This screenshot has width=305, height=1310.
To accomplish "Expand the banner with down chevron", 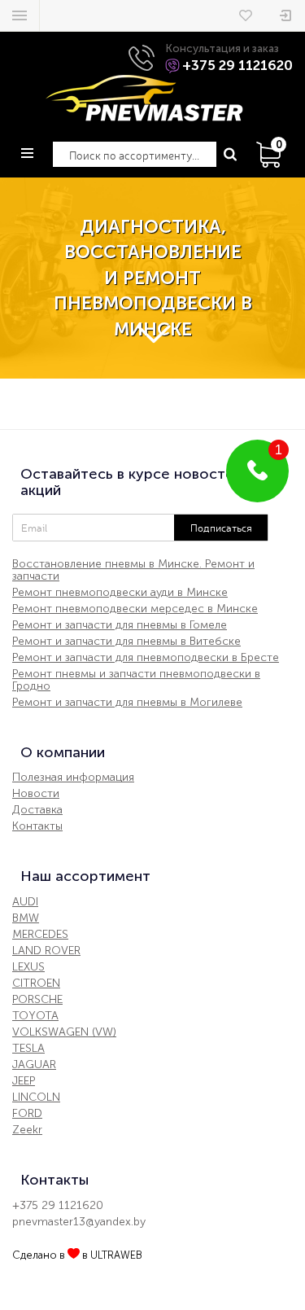I will click(153, 332).
